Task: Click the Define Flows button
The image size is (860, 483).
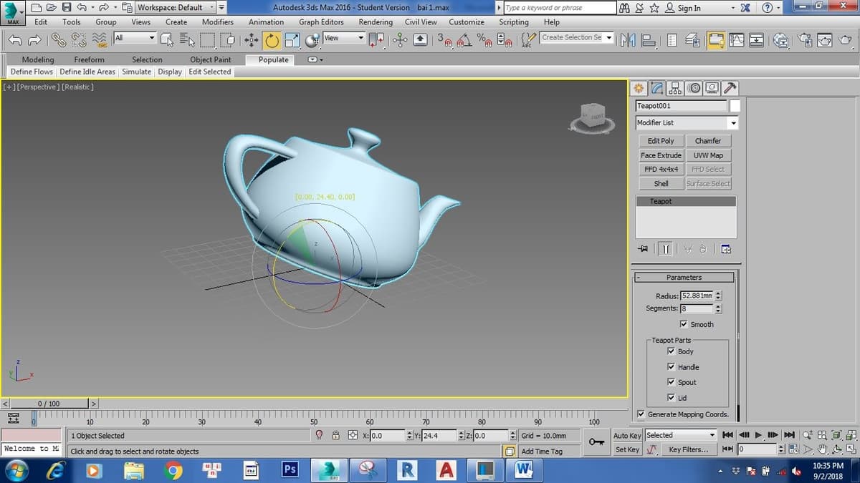Action: pyautogui.click(x=32, y=72)
